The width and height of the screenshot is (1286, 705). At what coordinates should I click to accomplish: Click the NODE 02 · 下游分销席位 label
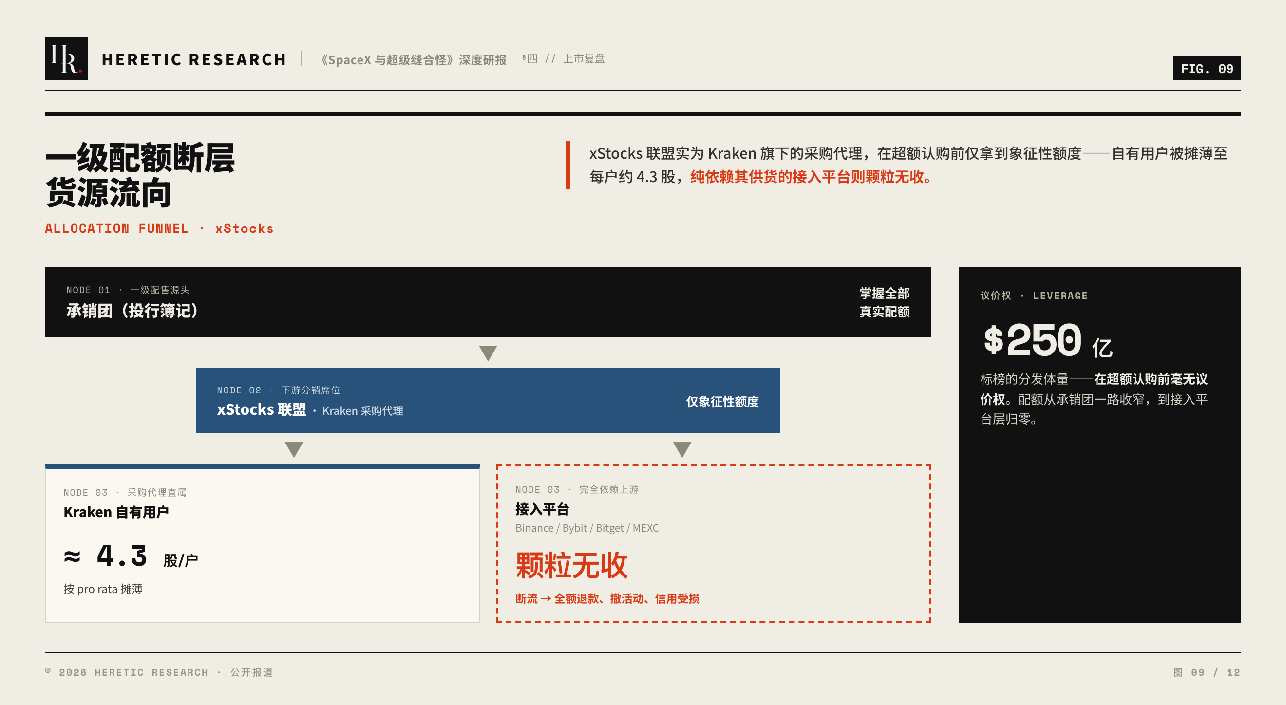[x=279, y=390]
